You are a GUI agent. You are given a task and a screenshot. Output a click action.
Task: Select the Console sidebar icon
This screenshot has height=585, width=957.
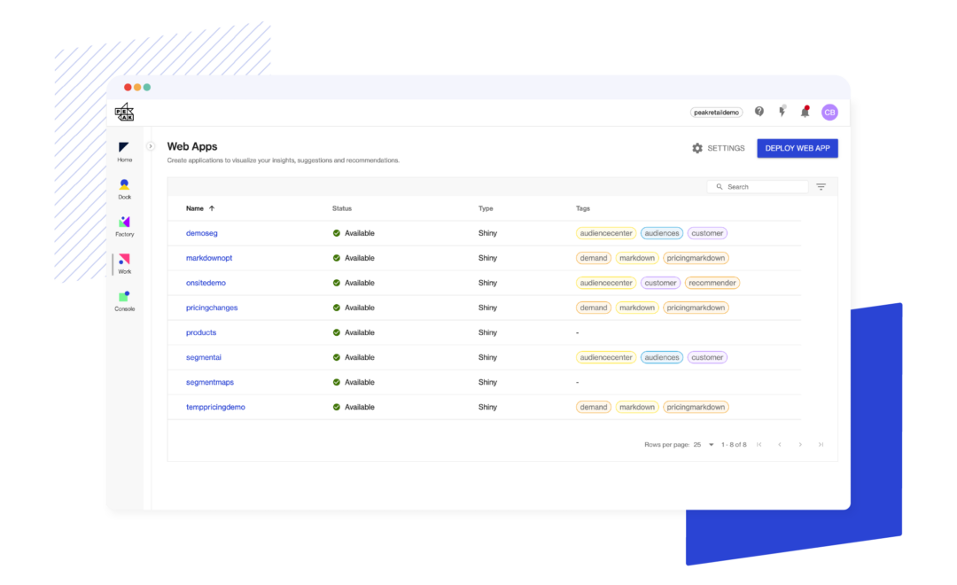(124, 300)
